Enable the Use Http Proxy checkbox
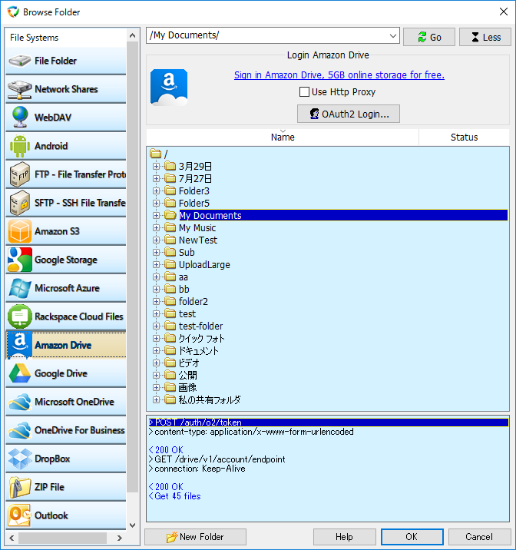 pyautogui.click(x=304, y=92)
